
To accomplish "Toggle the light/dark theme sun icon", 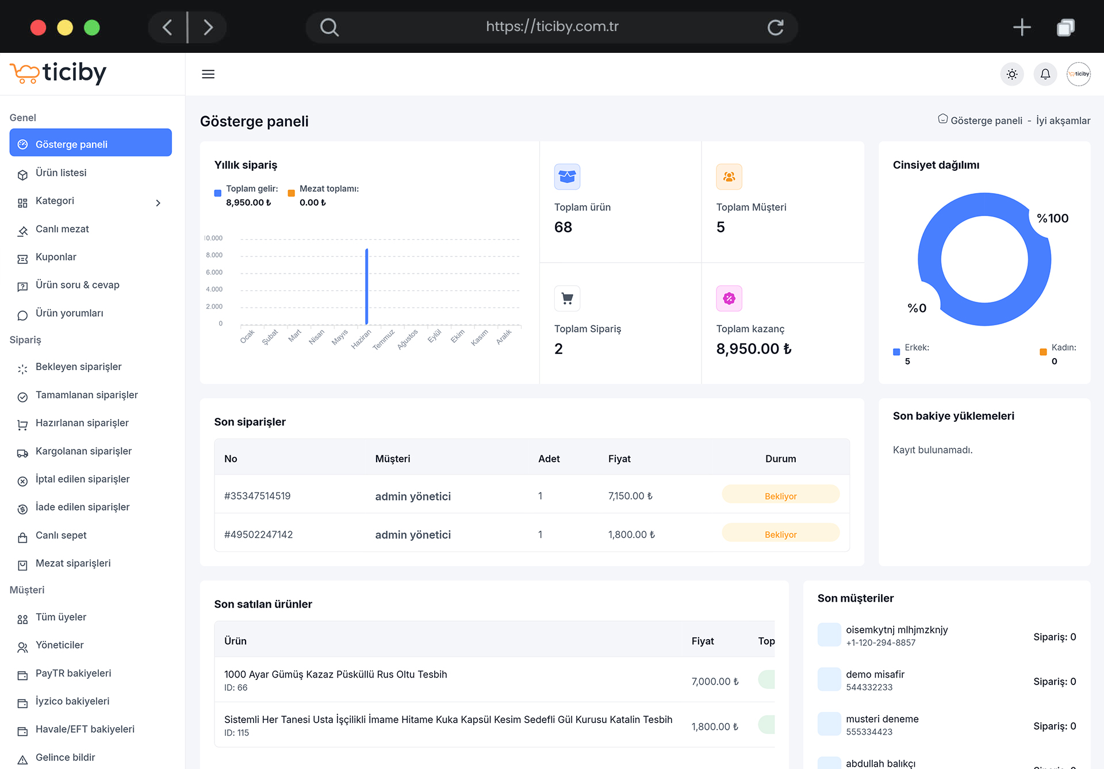I will pos(1012,74).
